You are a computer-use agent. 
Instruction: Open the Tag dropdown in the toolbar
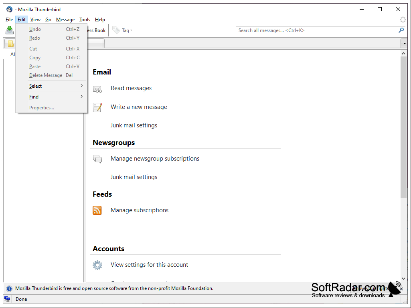126,30
